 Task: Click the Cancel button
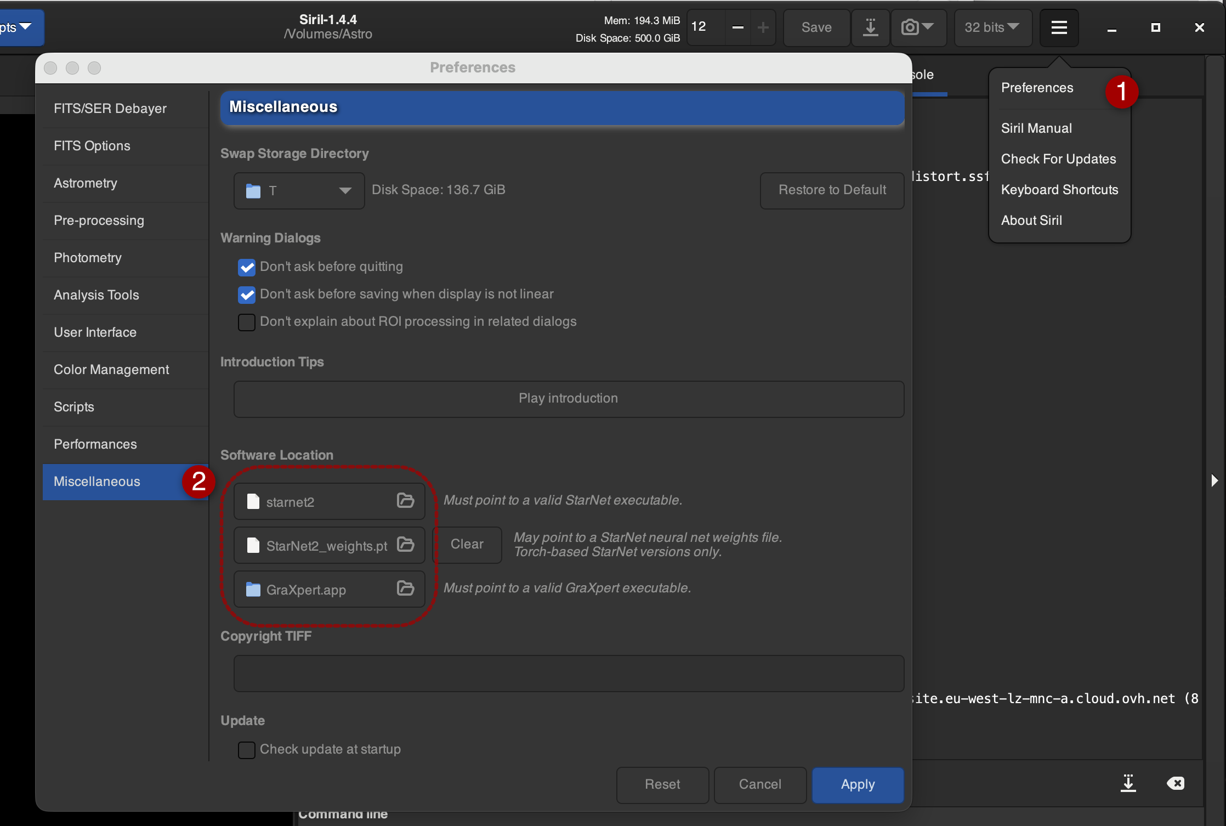click(760, 785)
